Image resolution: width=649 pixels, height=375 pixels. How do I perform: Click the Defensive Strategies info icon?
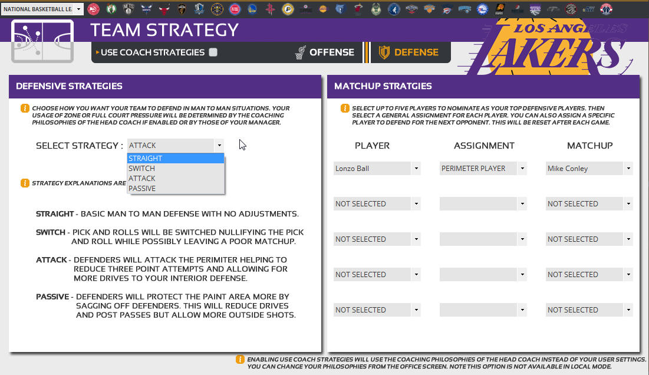pyautogui.click(x=25, y=108)
